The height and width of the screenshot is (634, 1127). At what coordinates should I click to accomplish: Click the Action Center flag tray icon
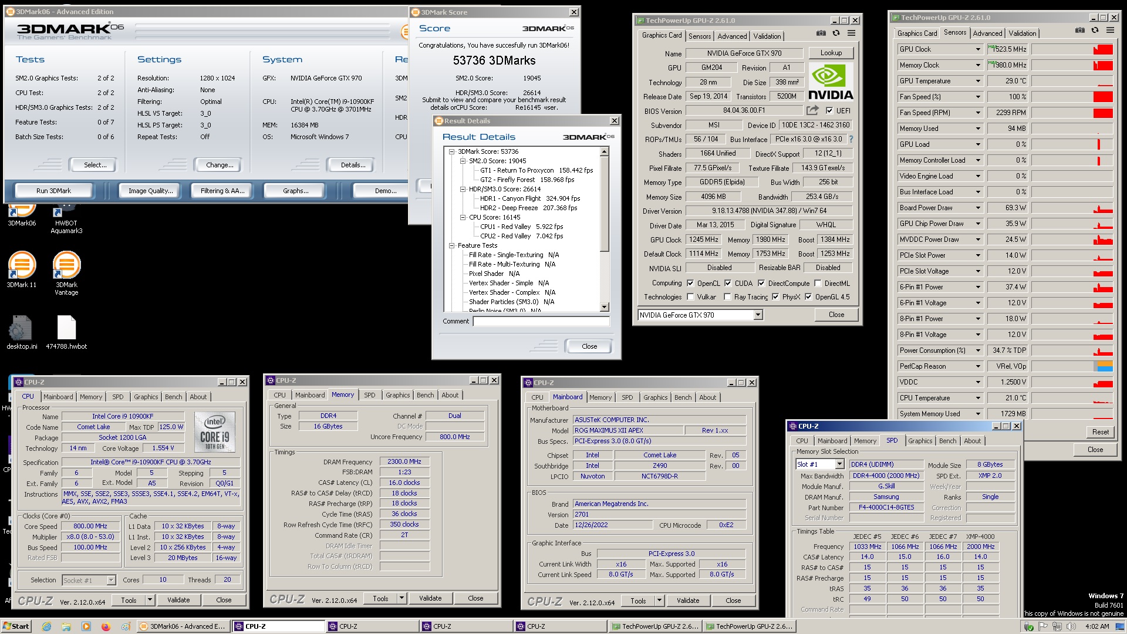pyautogui.click(x=1043, y=627)
